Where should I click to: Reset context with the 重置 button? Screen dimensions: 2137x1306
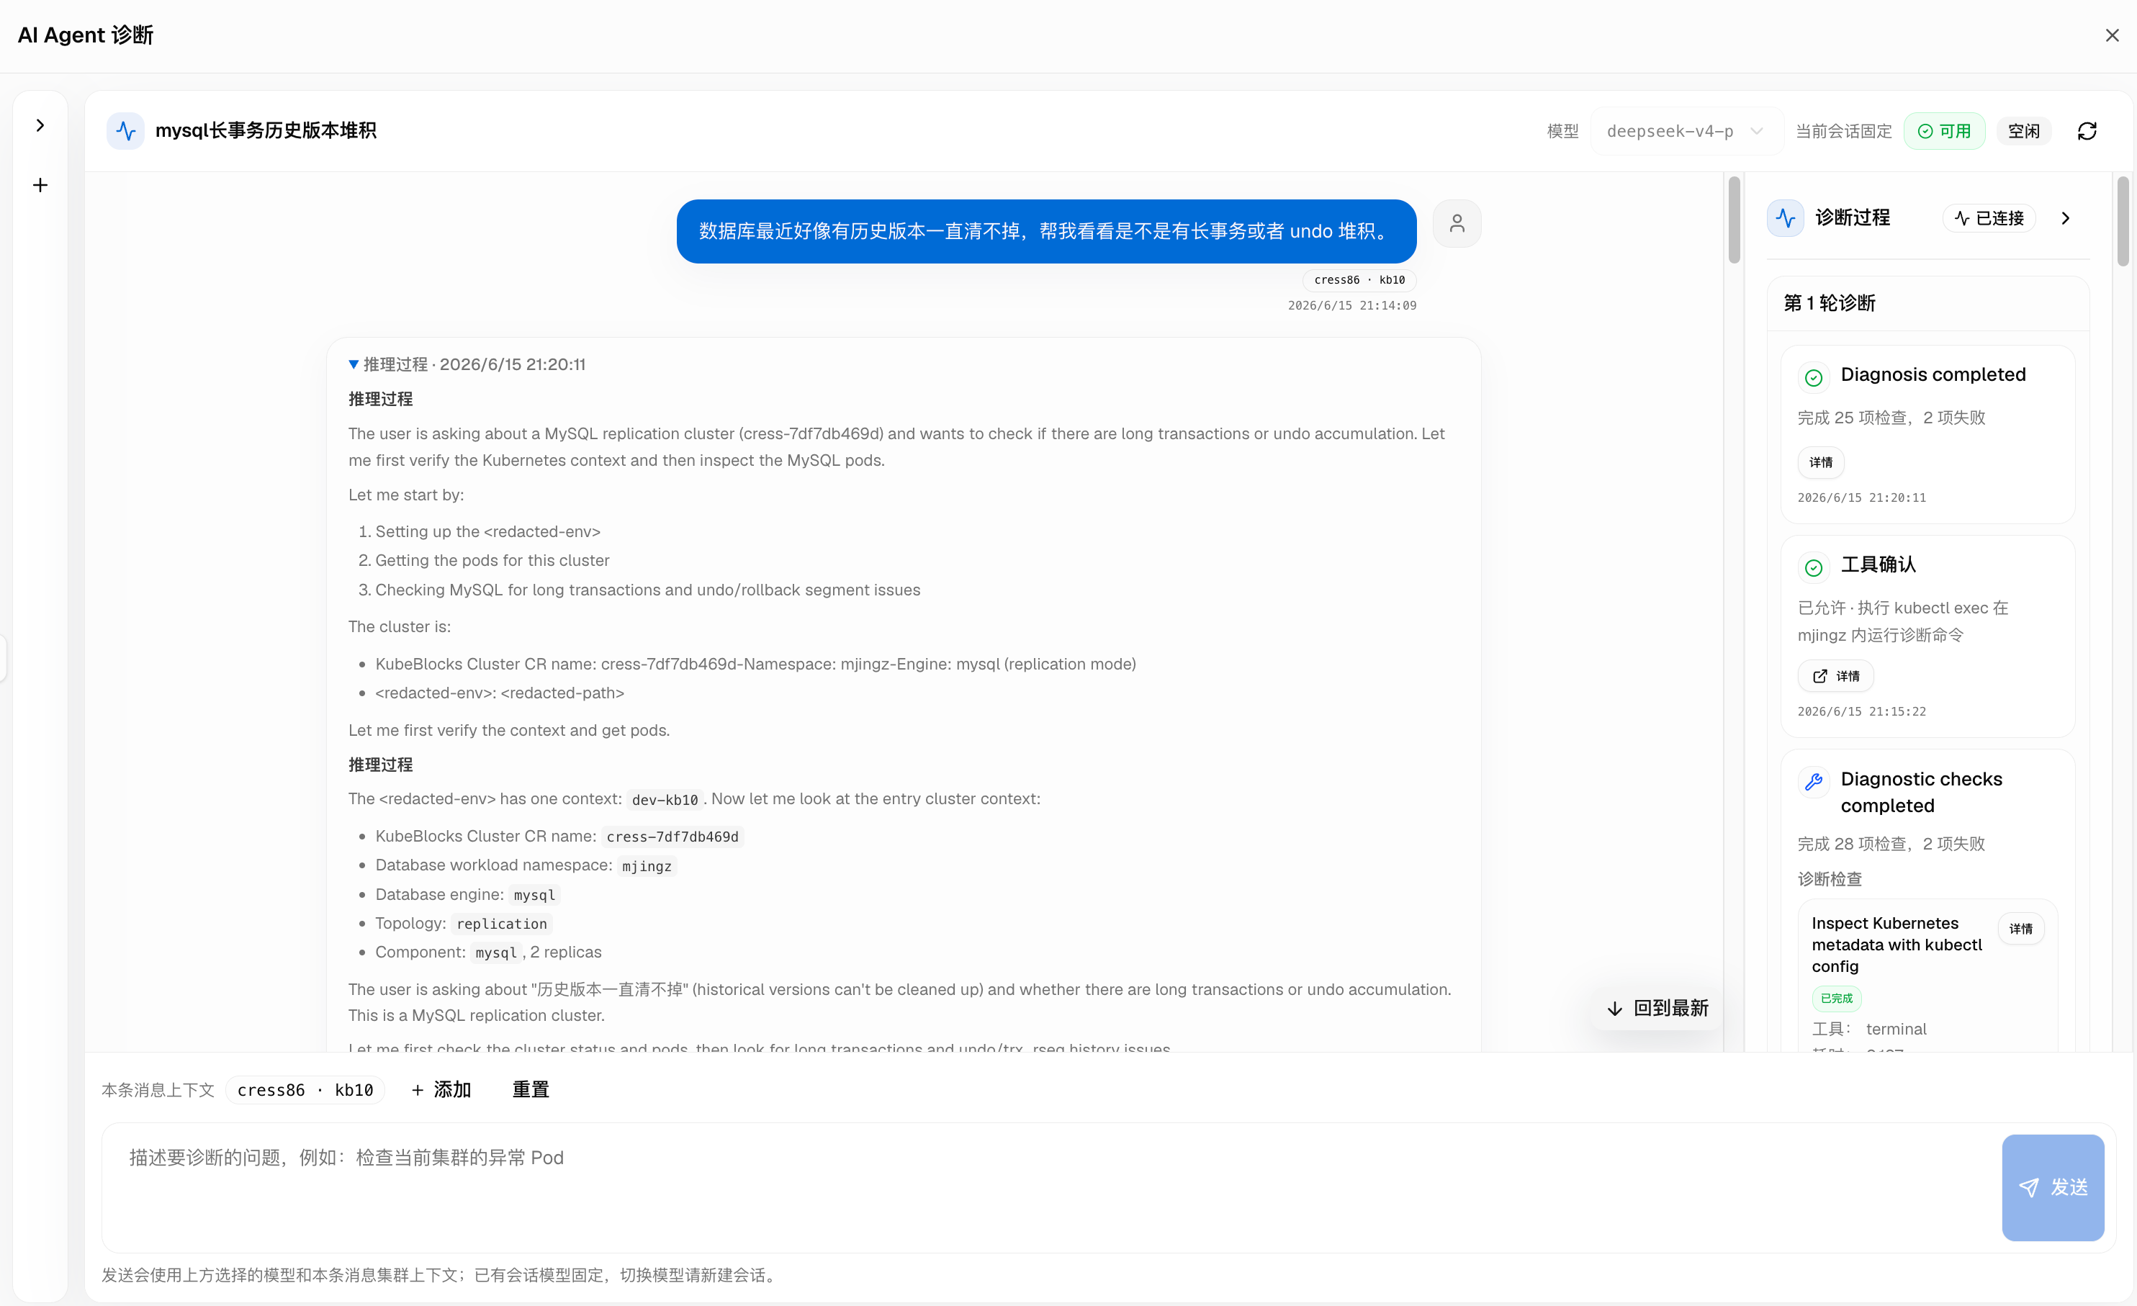530,1090
